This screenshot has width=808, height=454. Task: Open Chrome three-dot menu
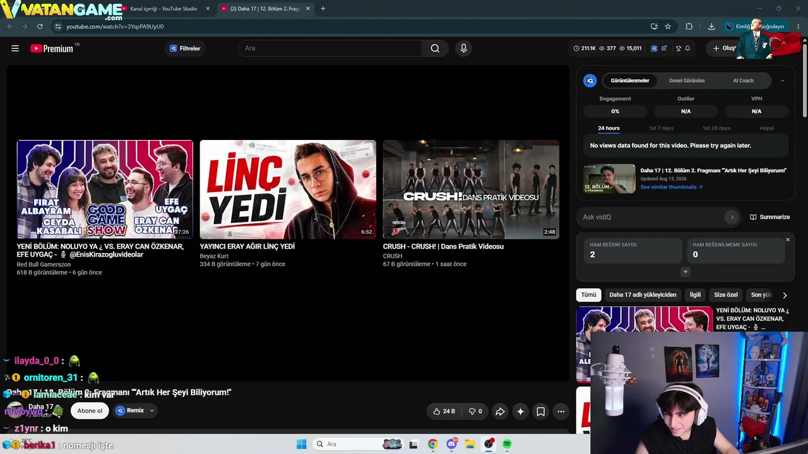pos(799,26)
